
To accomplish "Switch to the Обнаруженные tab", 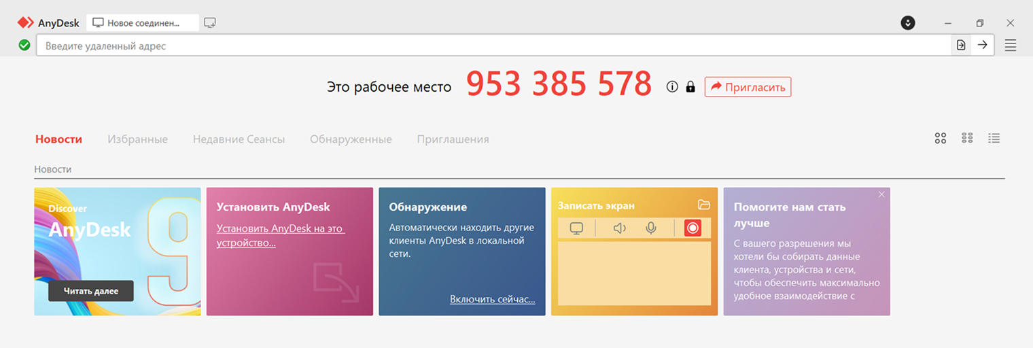I will pos(351,139).
